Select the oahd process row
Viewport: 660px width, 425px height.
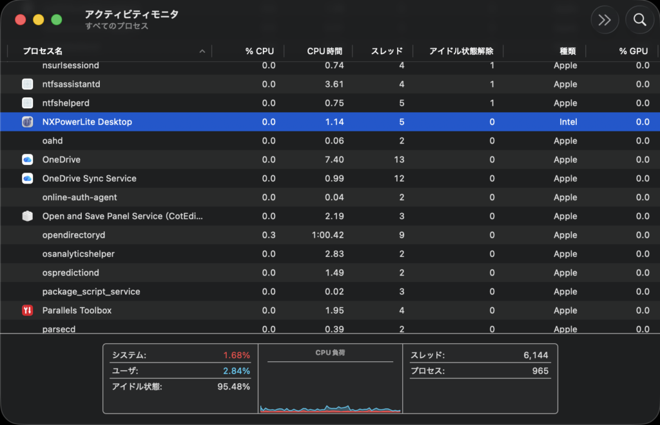pos(330,141)
